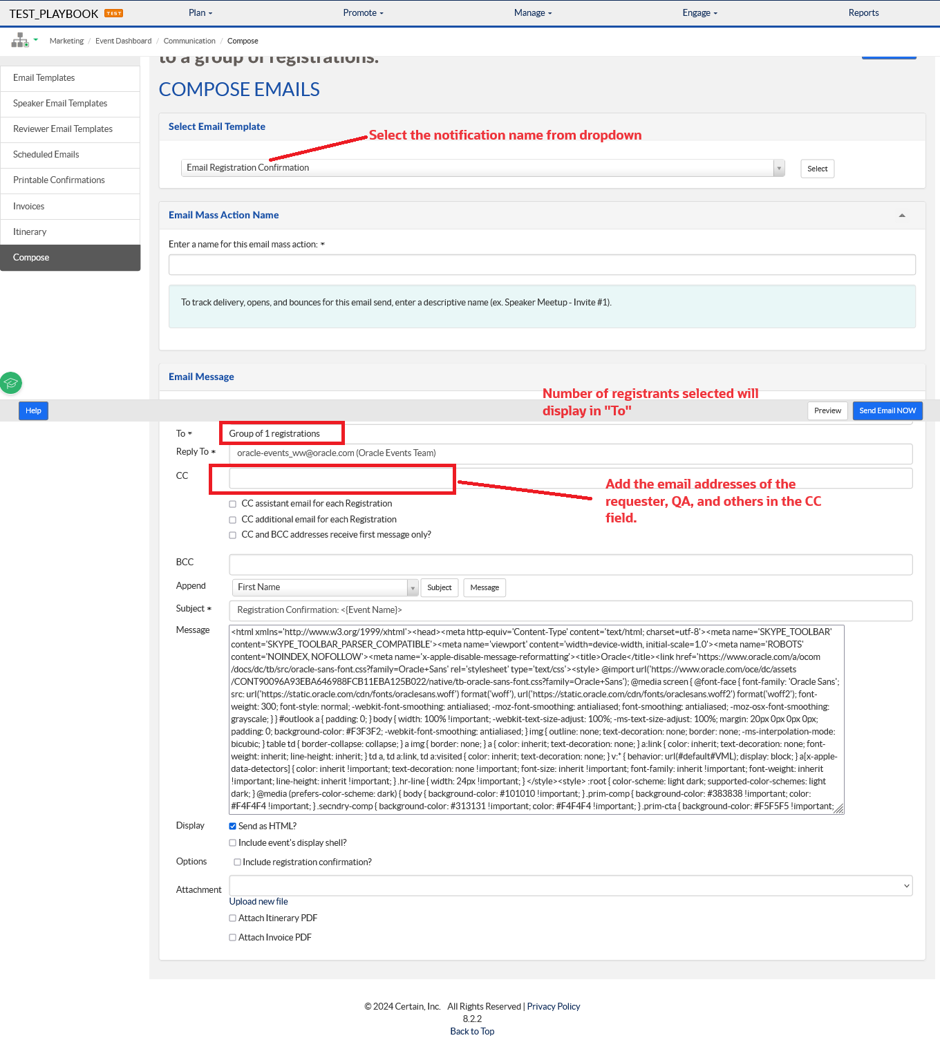Open Reviewer Email Templates in sidebar
Screen dimensions: 940x1058
point(70,129)
